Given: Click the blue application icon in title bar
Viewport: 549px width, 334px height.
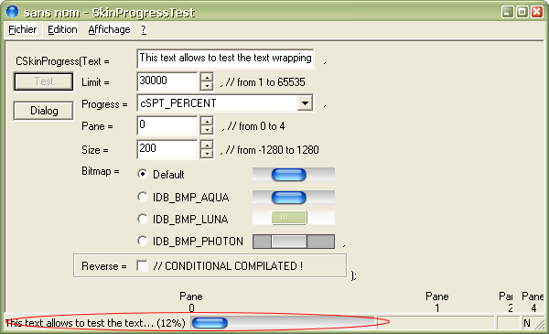Looking at the screenshot, I should (12, 12).
